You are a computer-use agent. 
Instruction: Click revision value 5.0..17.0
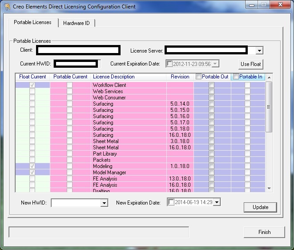click(x=180, y=123)
